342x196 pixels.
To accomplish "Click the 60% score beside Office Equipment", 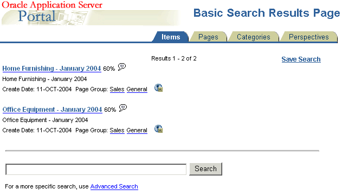I will 110,110.
